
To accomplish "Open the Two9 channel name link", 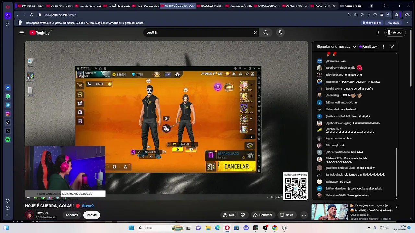I will click(40, 213).
